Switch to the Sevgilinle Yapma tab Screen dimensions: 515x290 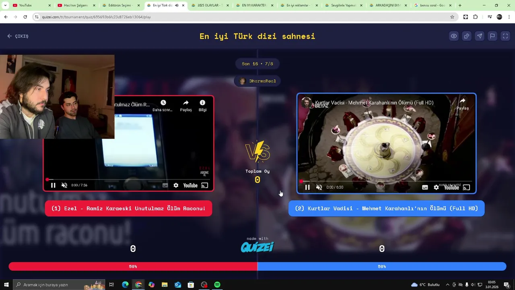[x=343, y=5]
